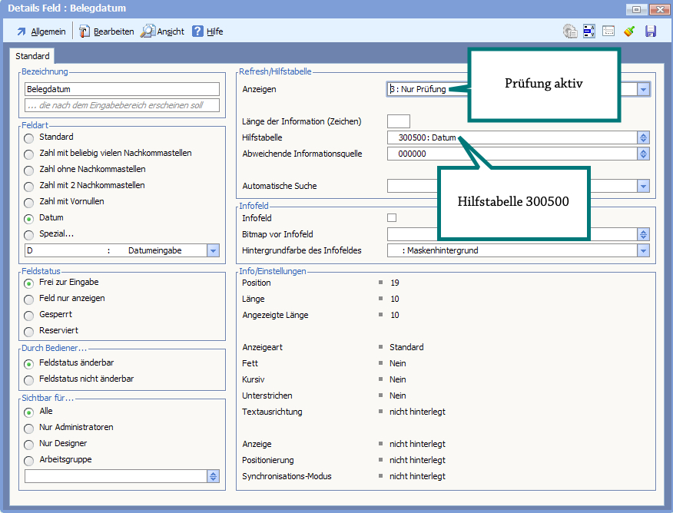The image size is (673, 513).
Task: Click the blue question mark Hilfe icon
Action: [198, 31]
